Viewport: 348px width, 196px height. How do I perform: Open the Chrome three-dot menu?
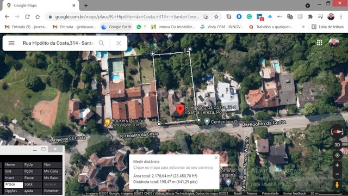(x=341, y=17)
